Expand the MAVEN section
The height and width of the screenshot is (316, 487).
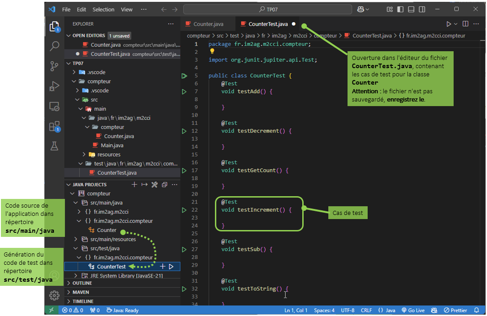point(80,292)
